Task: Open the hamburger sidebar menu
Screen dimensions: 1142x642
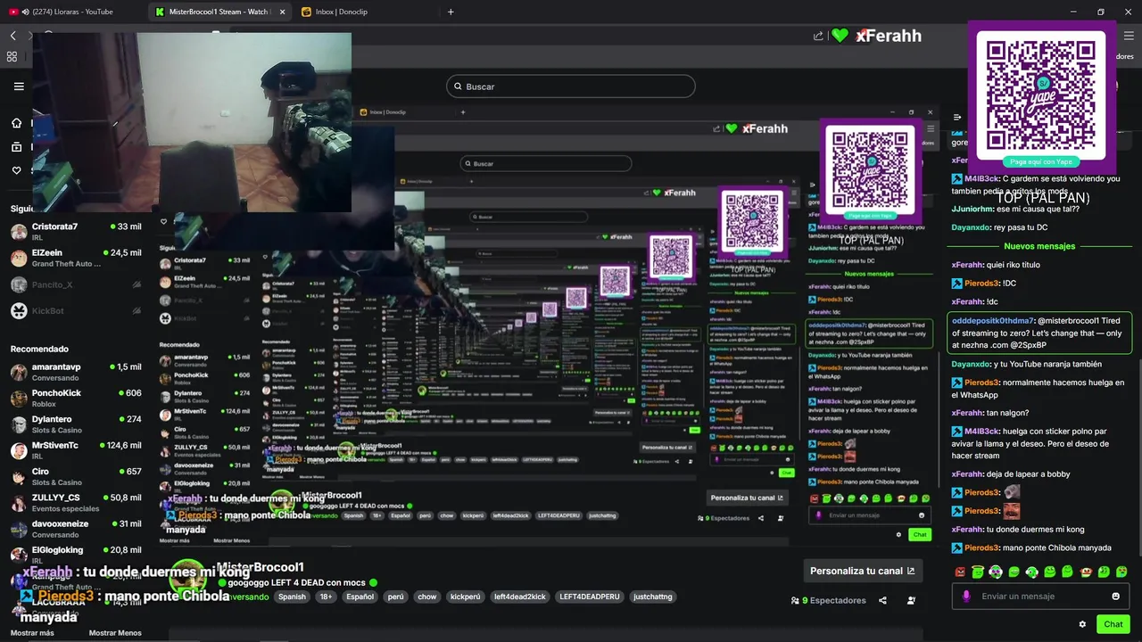Action: coord(18,86)
